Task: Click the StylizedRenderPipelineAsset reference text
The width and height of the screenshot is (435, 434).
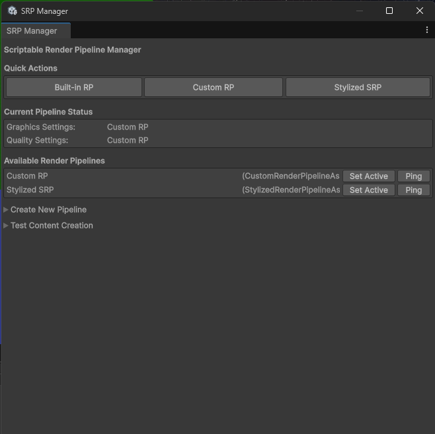Action: coord(291,190)
